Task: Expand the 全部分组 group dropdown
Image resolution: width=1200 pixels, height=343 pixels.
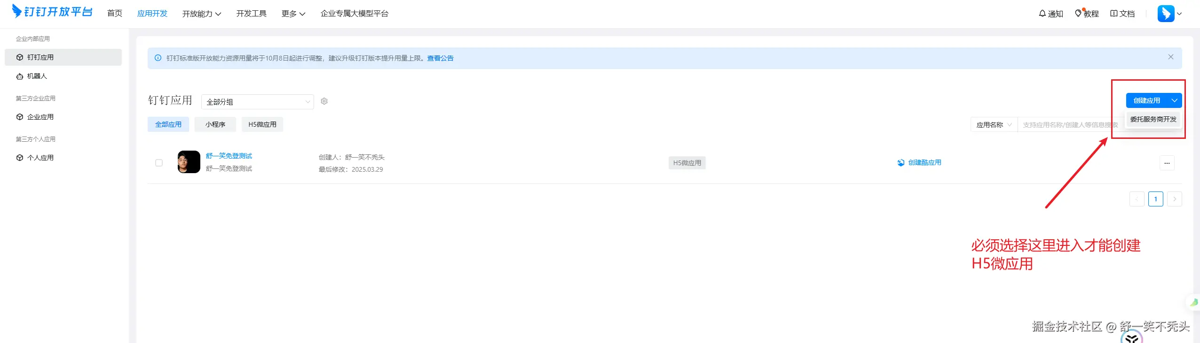Action: point(257,102)
